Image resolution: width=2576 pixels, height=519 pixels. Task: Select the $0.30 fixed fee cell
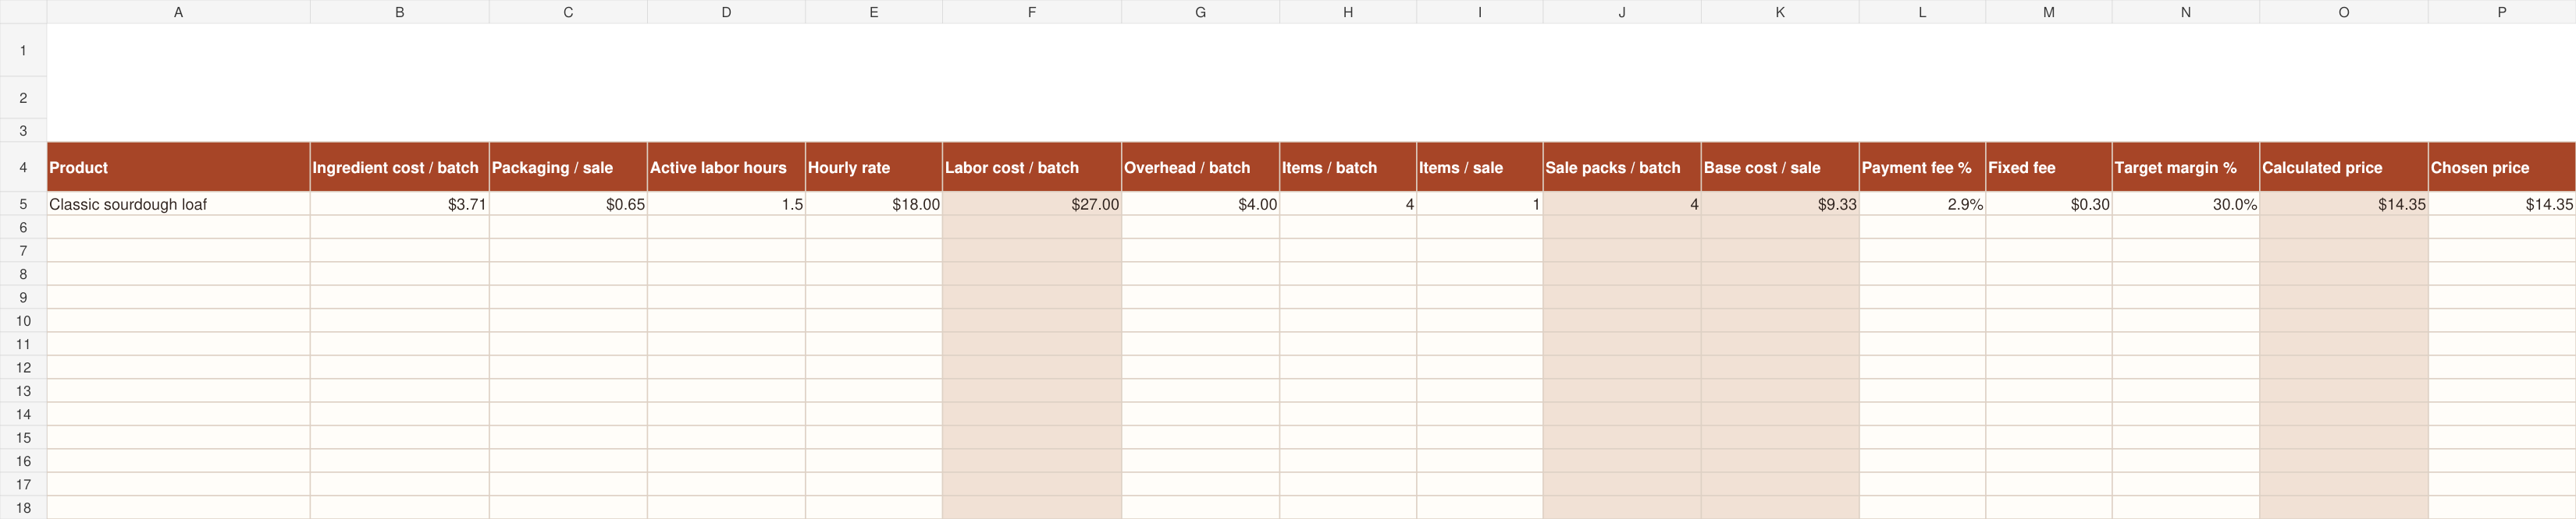coord(2048,203)
